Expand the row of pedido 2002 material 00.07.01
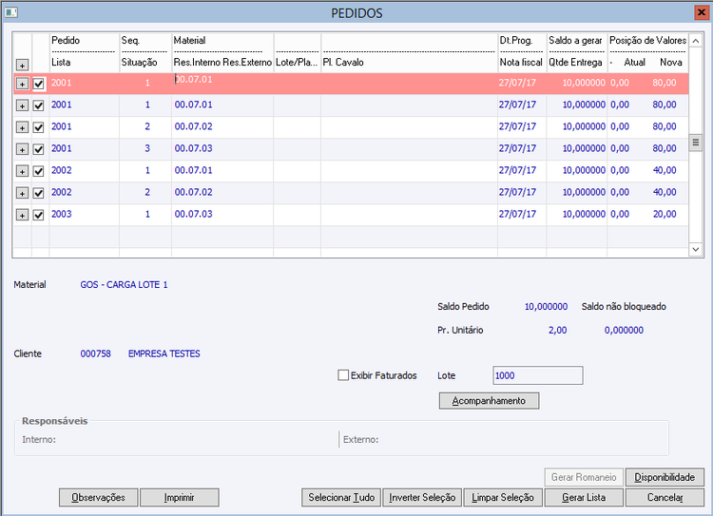The image size is (713, 516). pos(22,171)
